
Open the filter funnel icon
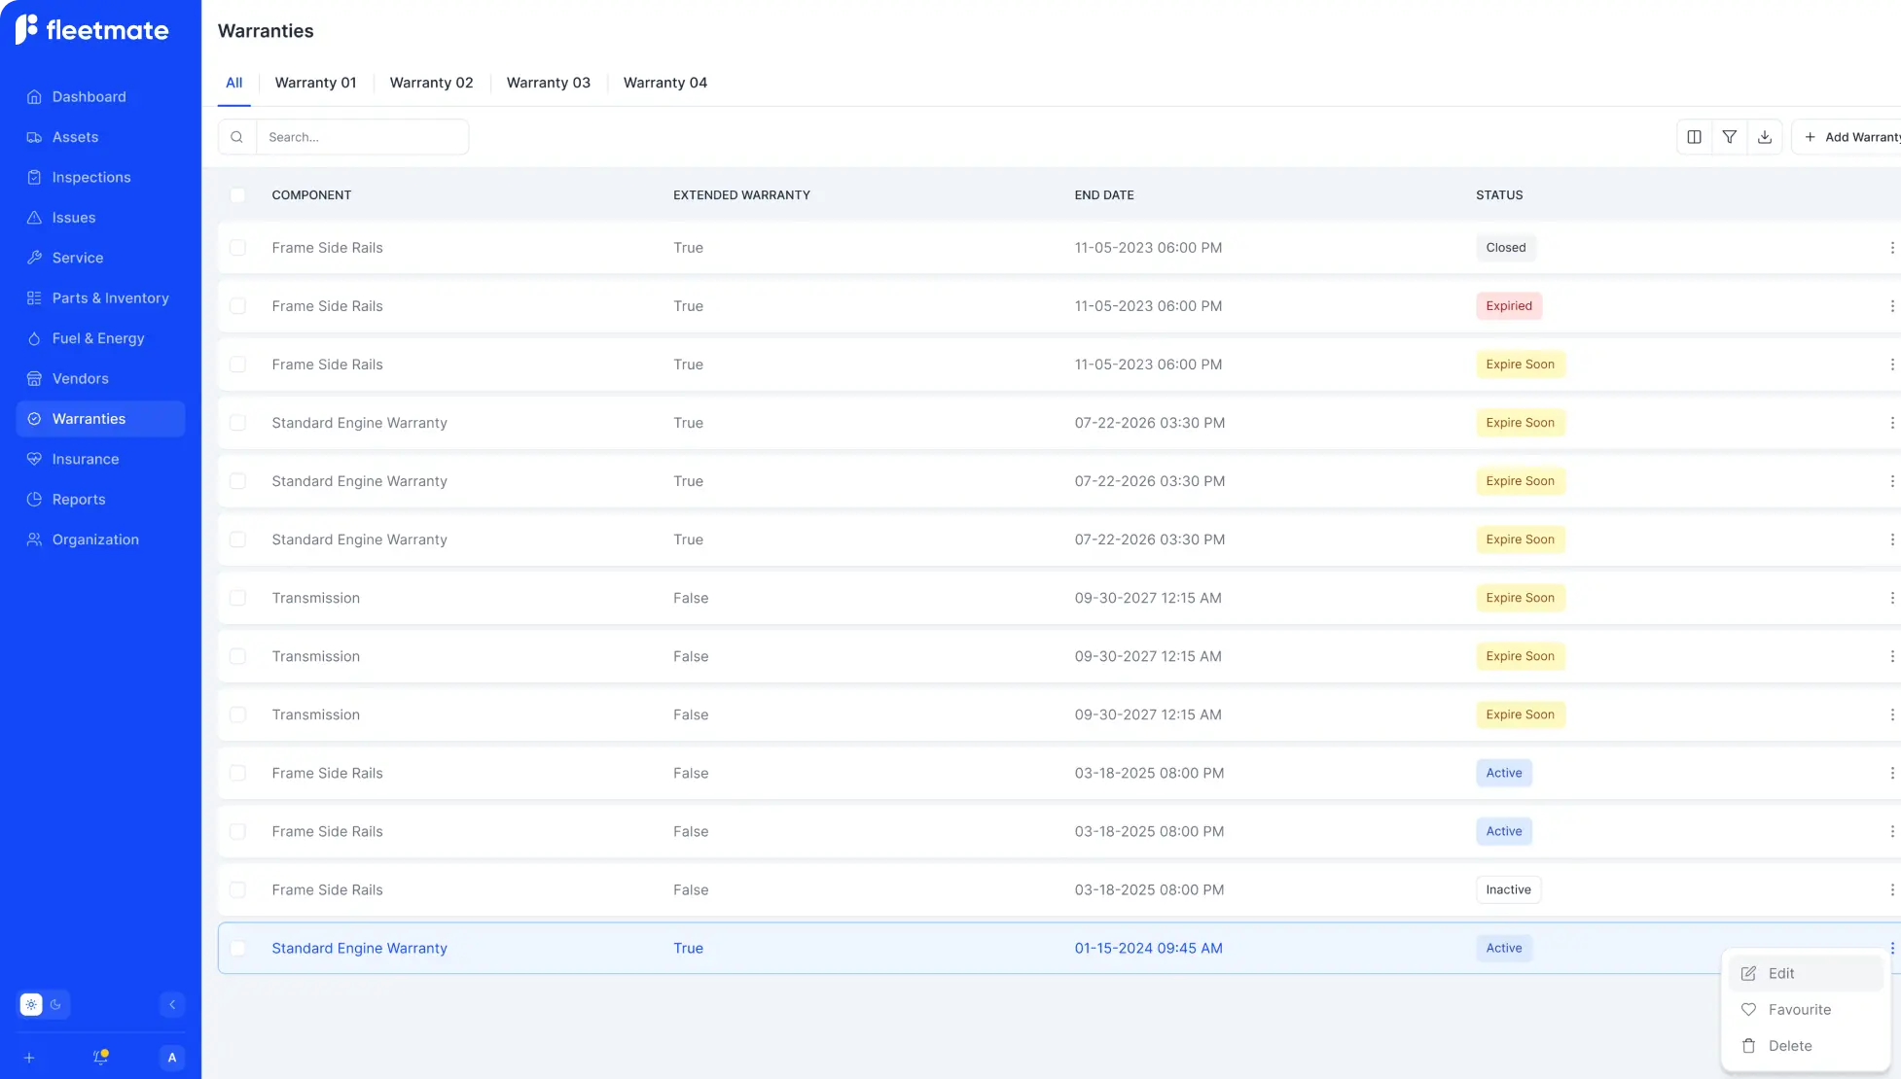point(1729,137)
